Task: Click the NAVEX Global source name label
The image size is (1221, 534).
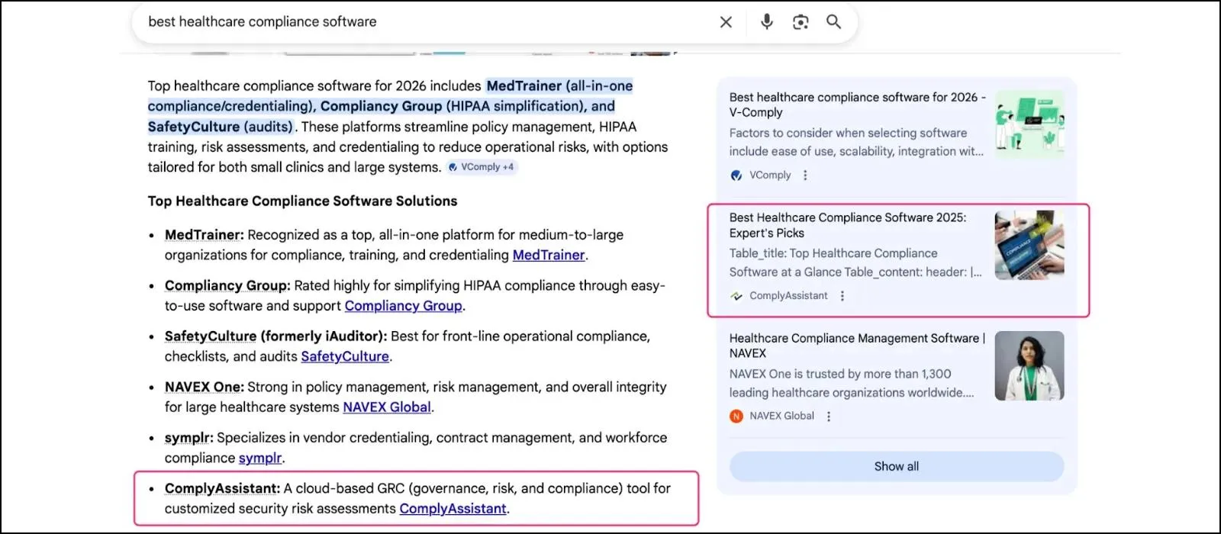Action: click(781, 417)
